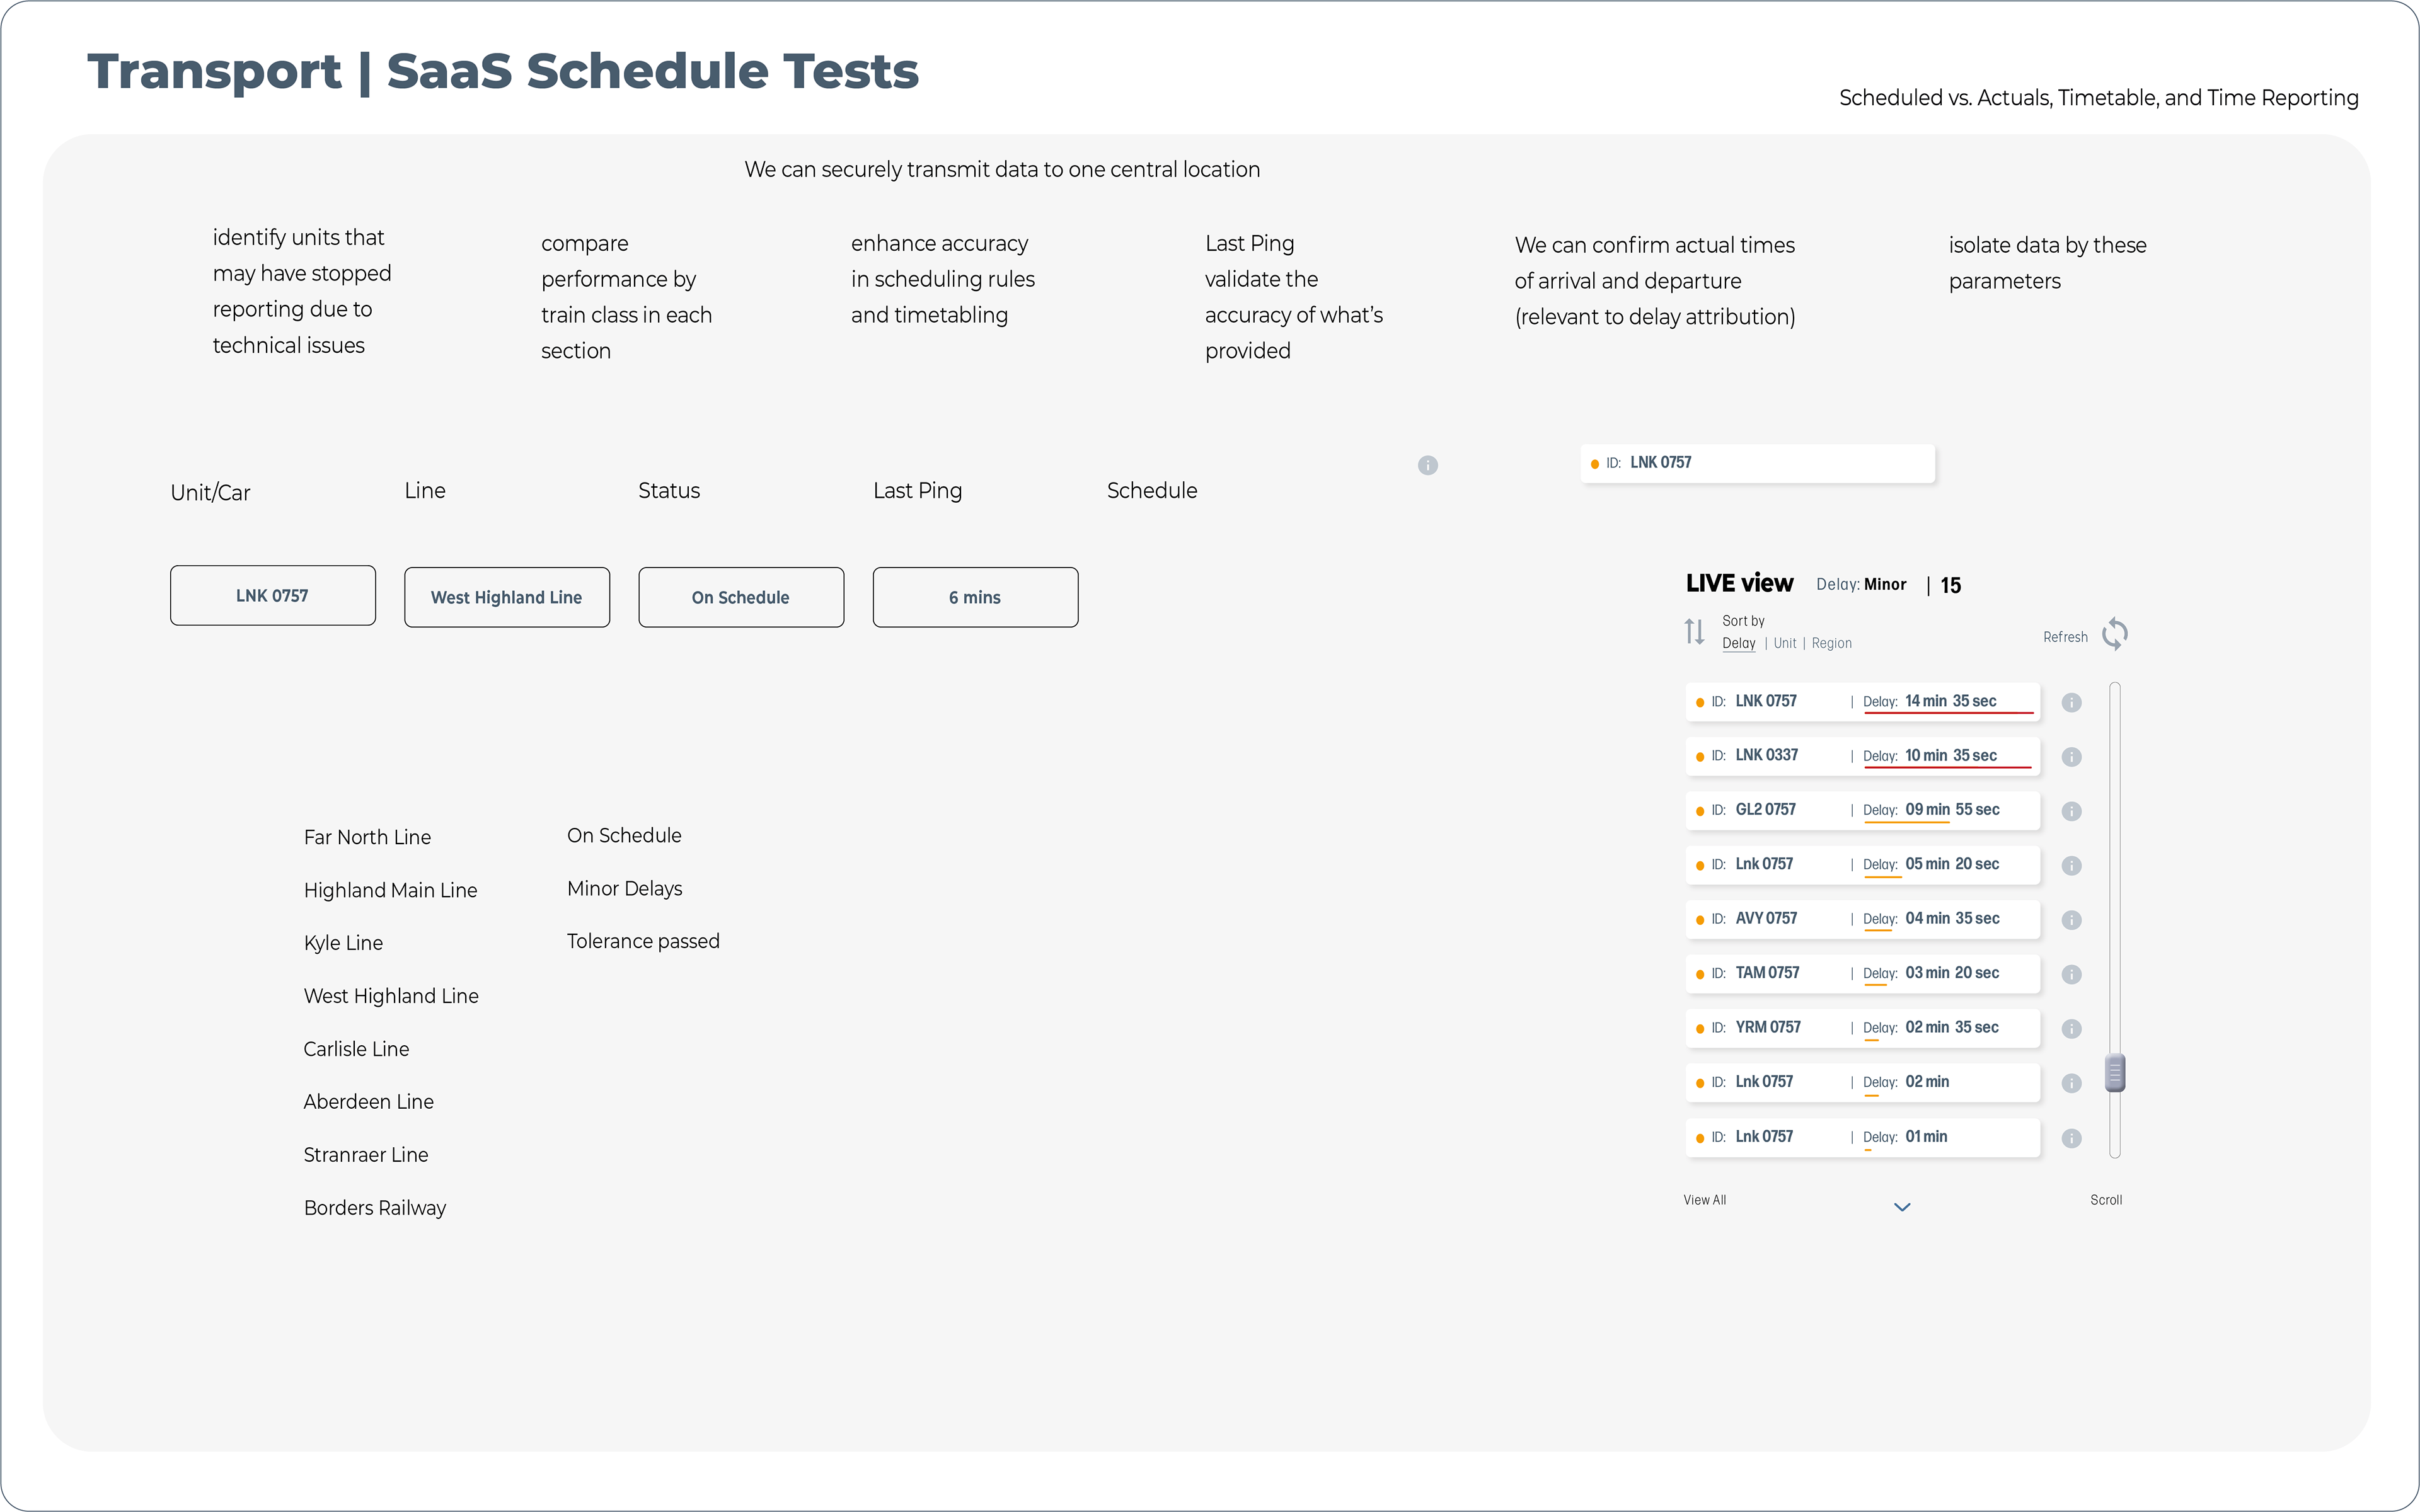The image size is (2420, 1512).
Task: Open info icon for LNK 0337 row
Action: 2071,757
